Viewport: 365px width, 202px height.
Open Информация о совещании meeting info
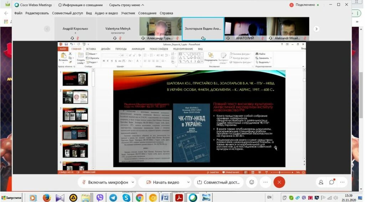tap(80, 5)
